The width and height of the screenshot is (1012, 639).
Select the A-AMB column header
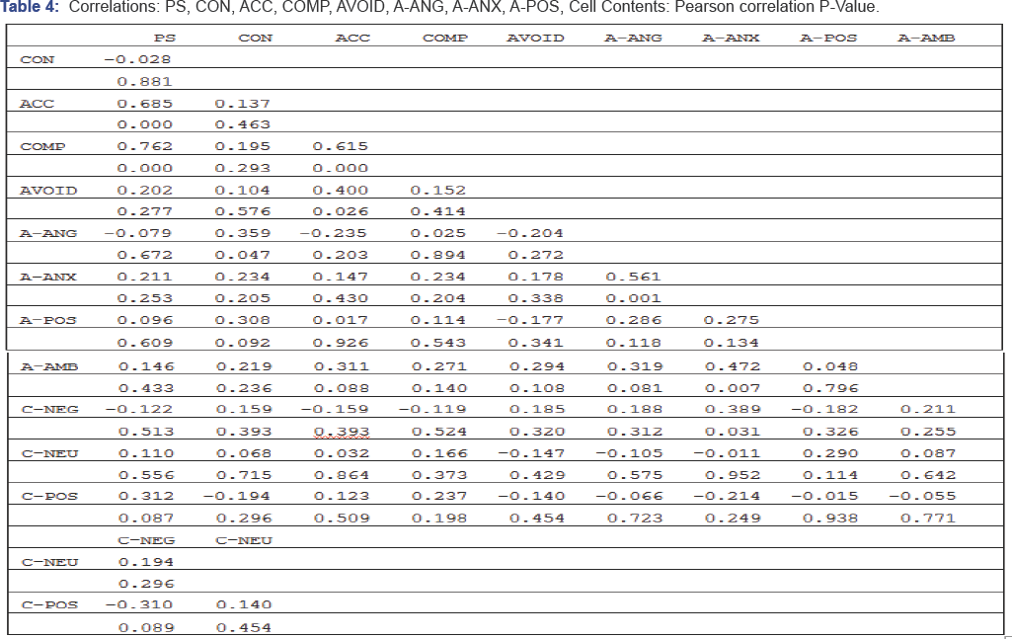click(x=926, y=39)
